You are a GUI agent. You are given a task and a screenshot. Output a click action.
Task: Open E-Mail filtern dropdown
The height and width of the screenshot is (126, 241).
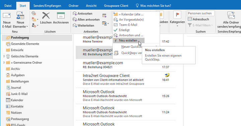(200, 25)
